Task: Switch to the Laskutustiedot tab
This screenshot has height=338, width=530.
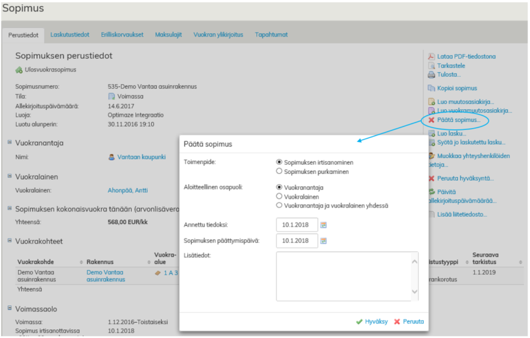Action: click(71, 35)
